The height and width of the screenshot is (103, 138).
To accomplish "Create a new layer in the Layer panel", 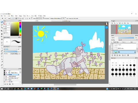I will (112, 55).
